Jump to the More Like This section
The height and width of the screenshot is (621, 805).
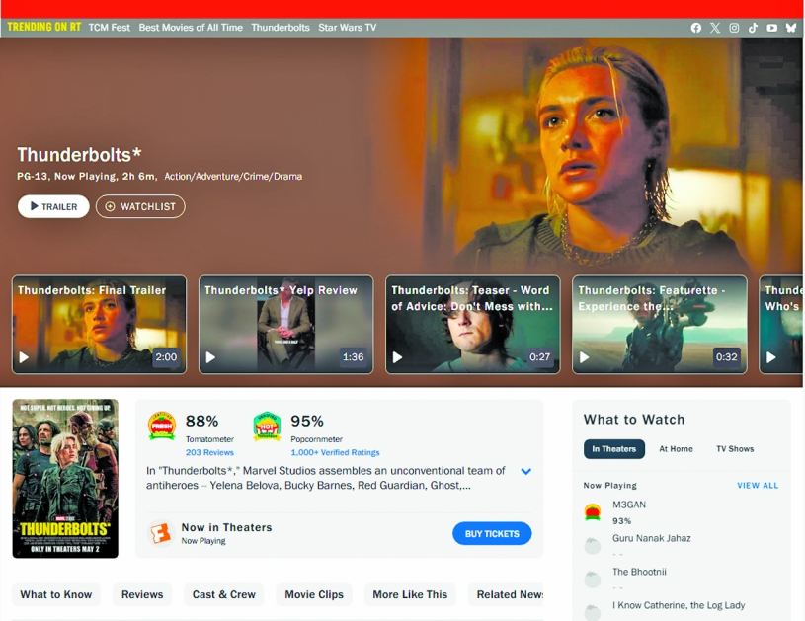point(410,594)
